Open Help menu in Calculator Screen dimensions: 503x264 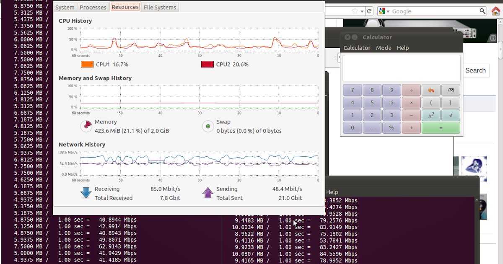(x=403, y=48)
